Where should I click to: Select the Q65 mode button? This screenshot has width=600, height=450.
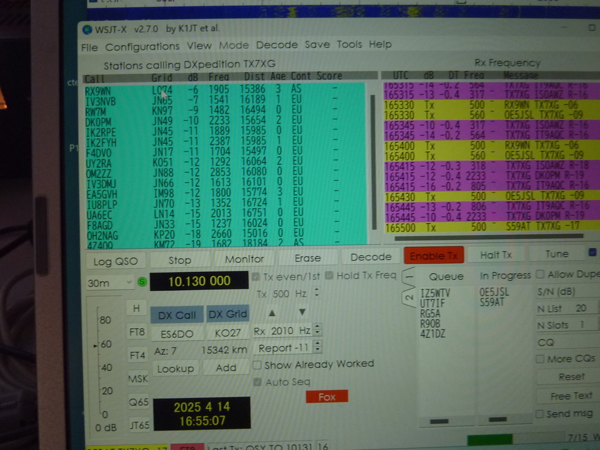pos(139,402)
